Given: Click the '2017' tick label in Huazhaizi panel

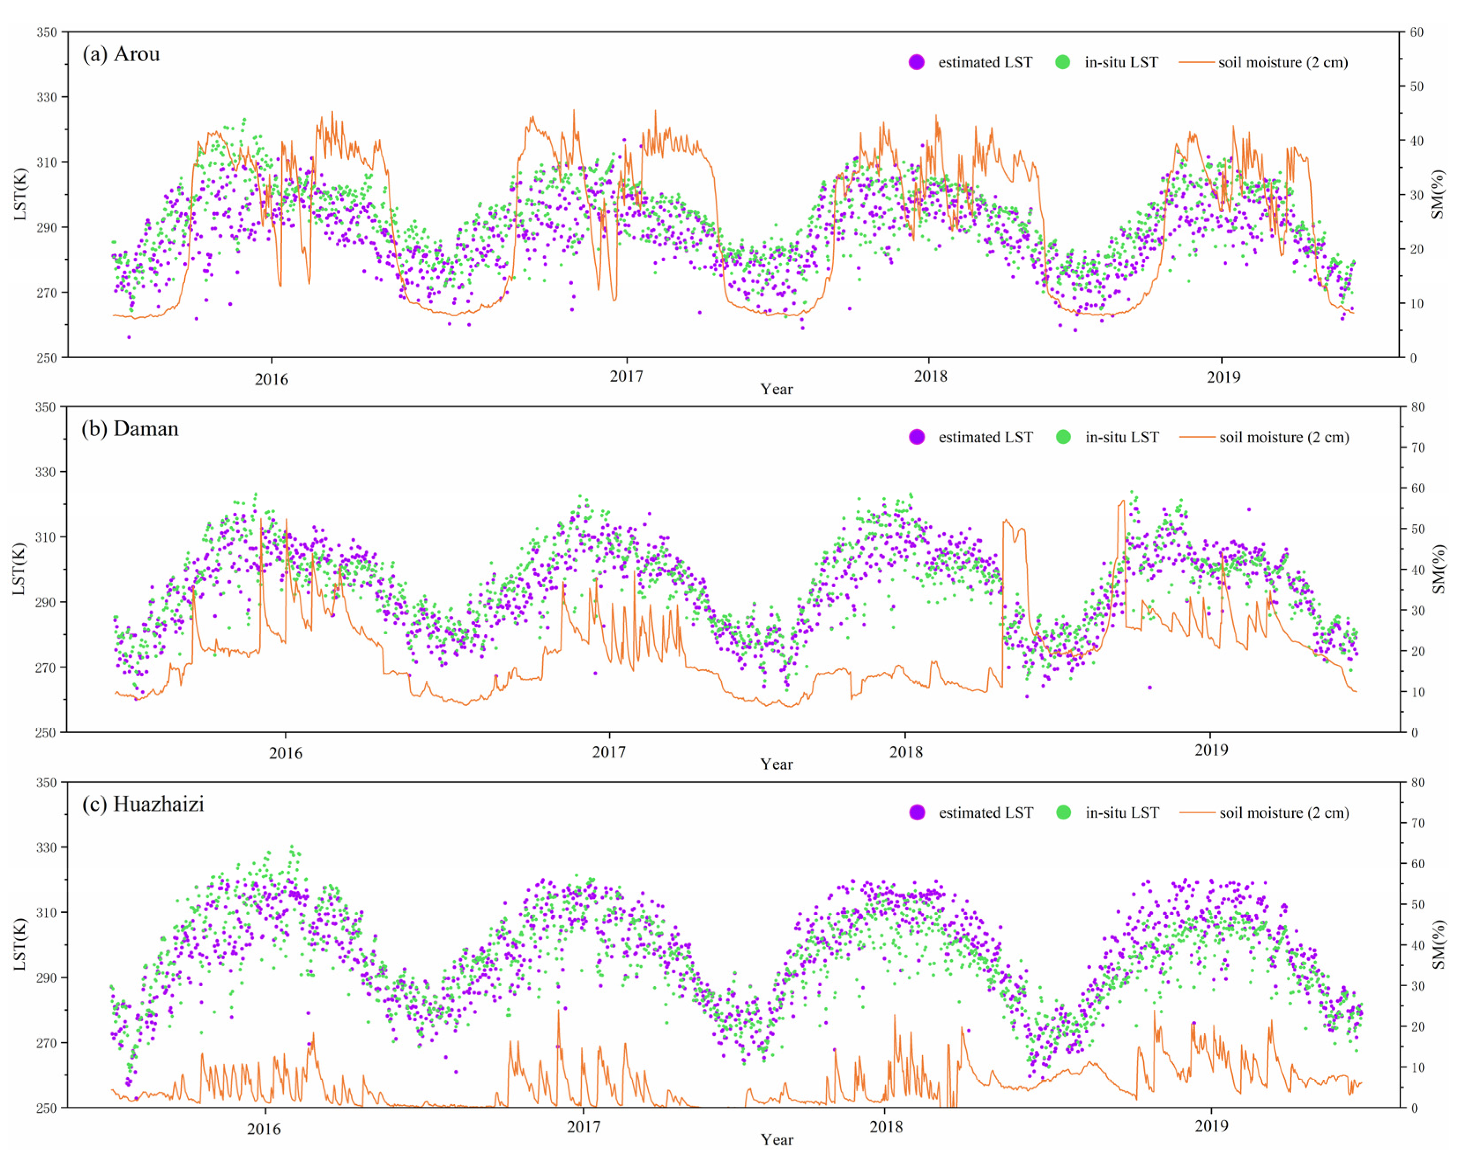Looking at the screenshot, I should coord(583,1126).
